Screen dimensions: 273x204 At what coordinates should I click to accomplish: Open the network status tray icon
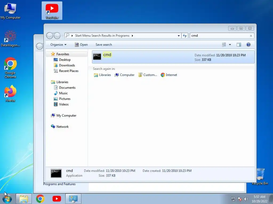click(x=233, y=199)
